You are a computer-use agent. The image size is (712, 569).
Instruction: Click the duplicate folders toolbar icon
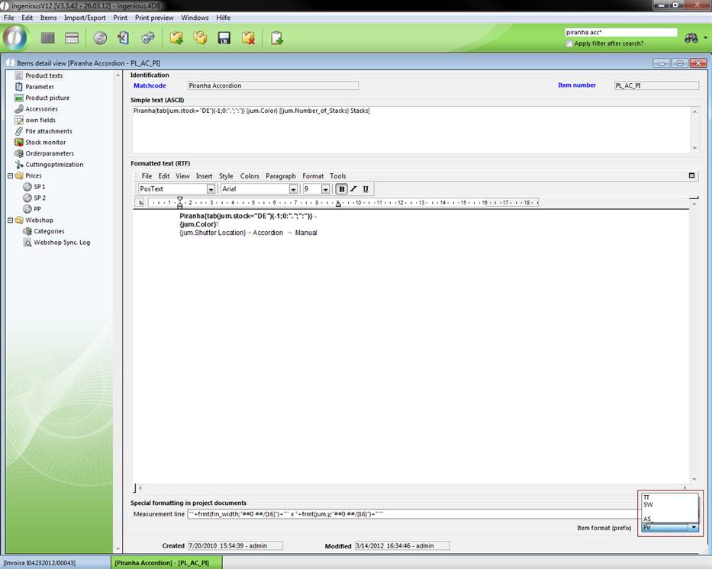pos(200,37)
